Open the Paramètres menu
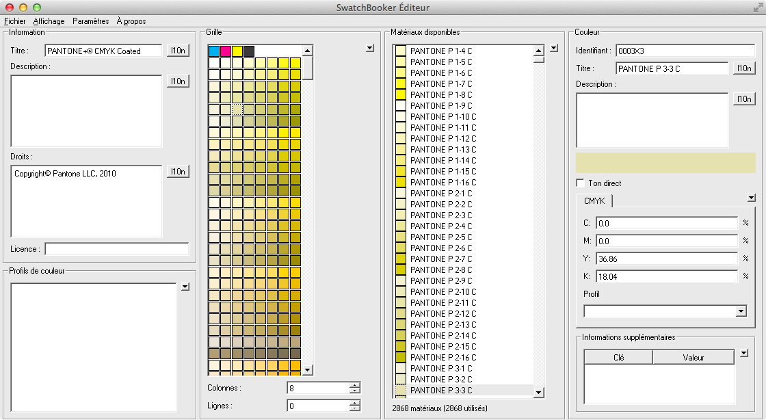The height and width of the screenshot is (420, 766). pos(91,21)
